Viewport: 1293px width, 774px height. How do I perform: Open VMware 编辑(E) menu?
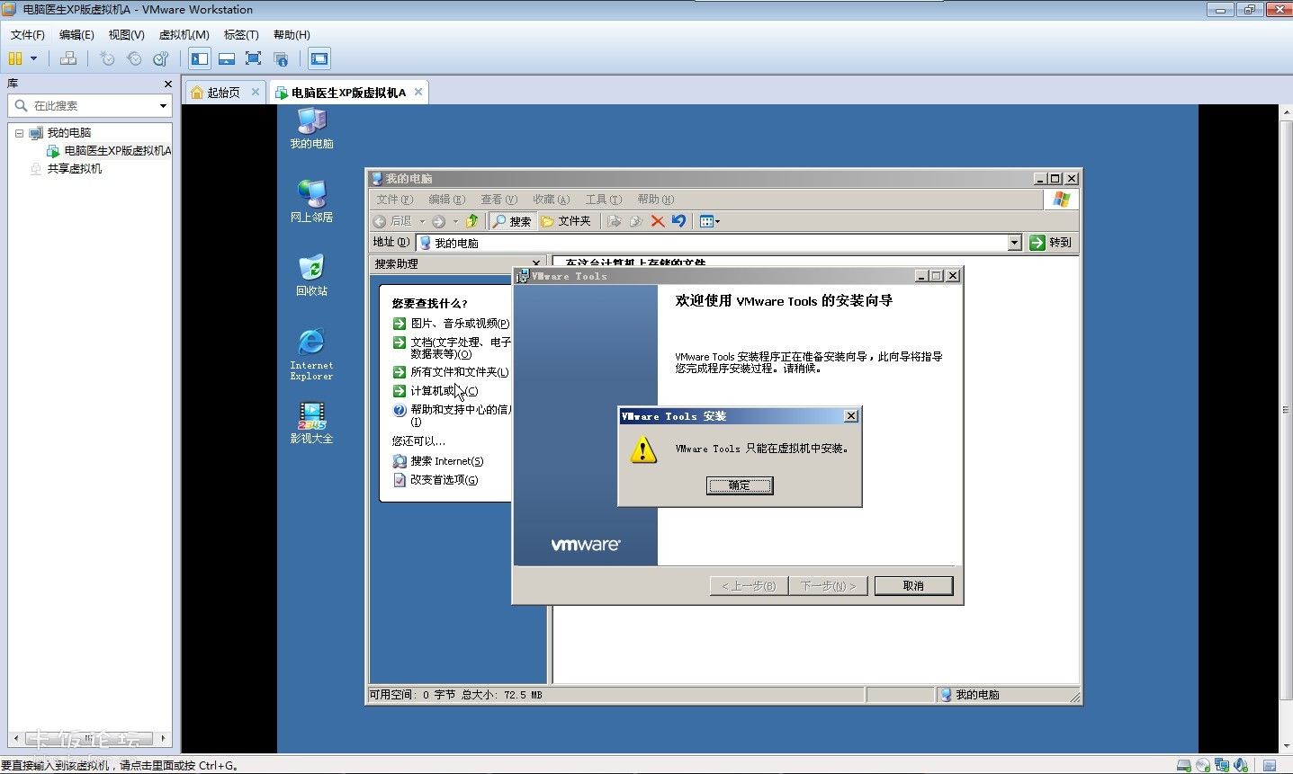pyautogui.click(x=76, y=35)
